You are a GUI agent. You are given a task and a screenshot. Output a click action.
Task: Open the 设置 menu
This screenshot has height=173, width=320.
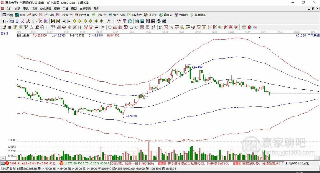coord(57,9)
